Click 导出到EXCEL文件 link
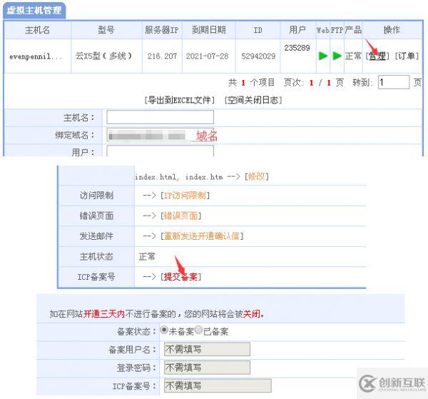This screenshot has width=428, height=399. pyautogui.click(x=179, y=100)
